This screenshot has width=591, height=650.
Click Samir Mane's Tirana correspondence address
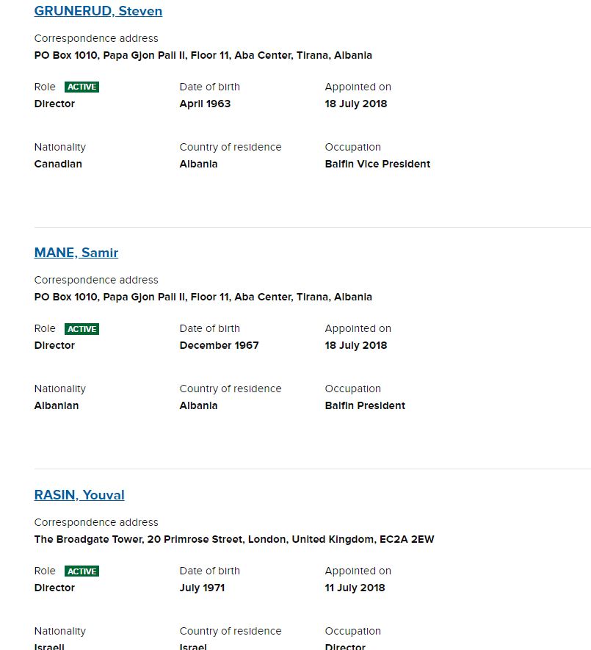(x=203, y=297)
